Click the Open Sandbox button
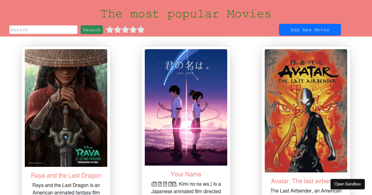The height and width of the screenshot is (195, 372). [x=348, y=184]
